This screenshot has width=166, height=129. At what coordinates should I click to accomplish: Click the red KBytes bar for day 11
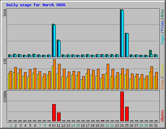59,117
